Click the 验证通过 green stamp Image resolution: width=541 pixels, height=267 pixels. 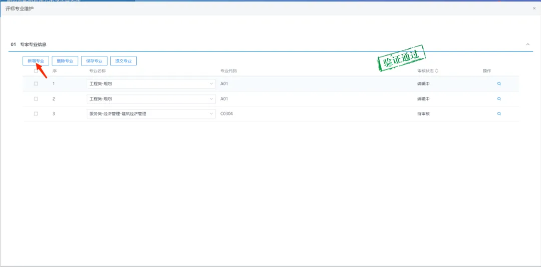pos(401,58)
